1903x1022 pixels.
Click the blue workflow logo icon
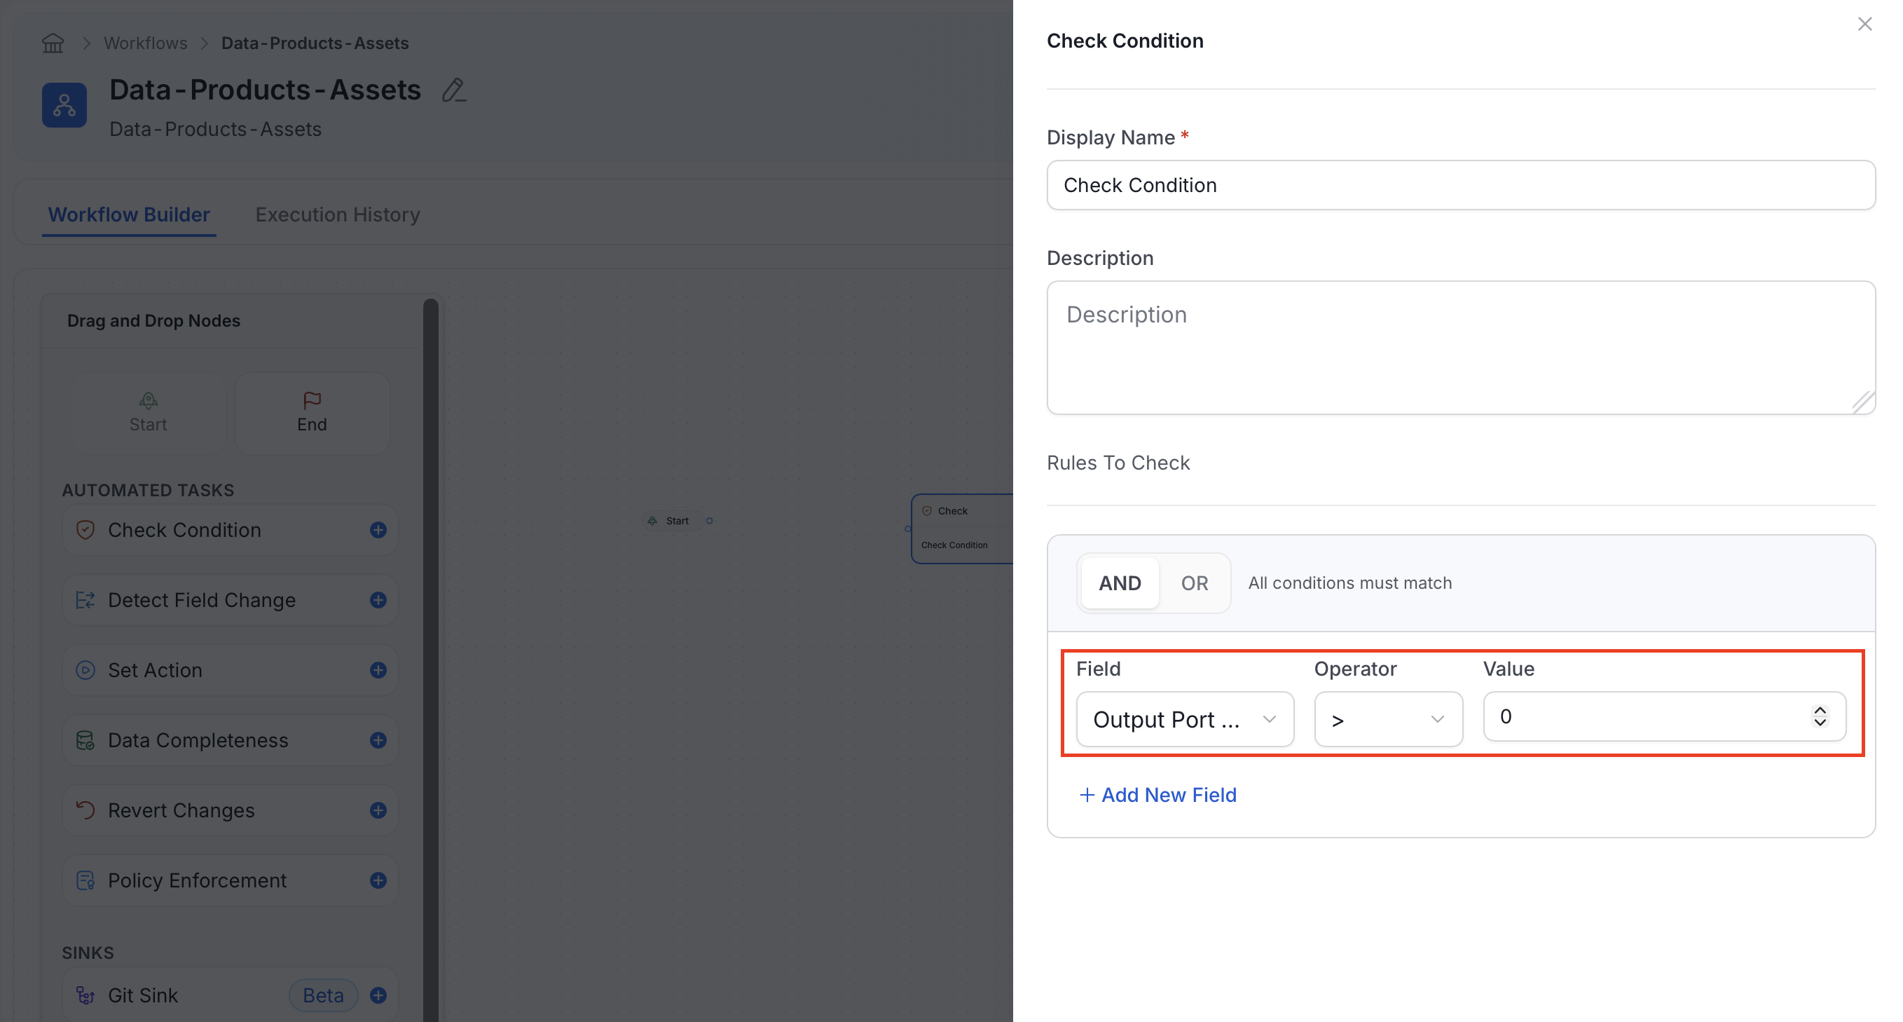tap(64, 105)
